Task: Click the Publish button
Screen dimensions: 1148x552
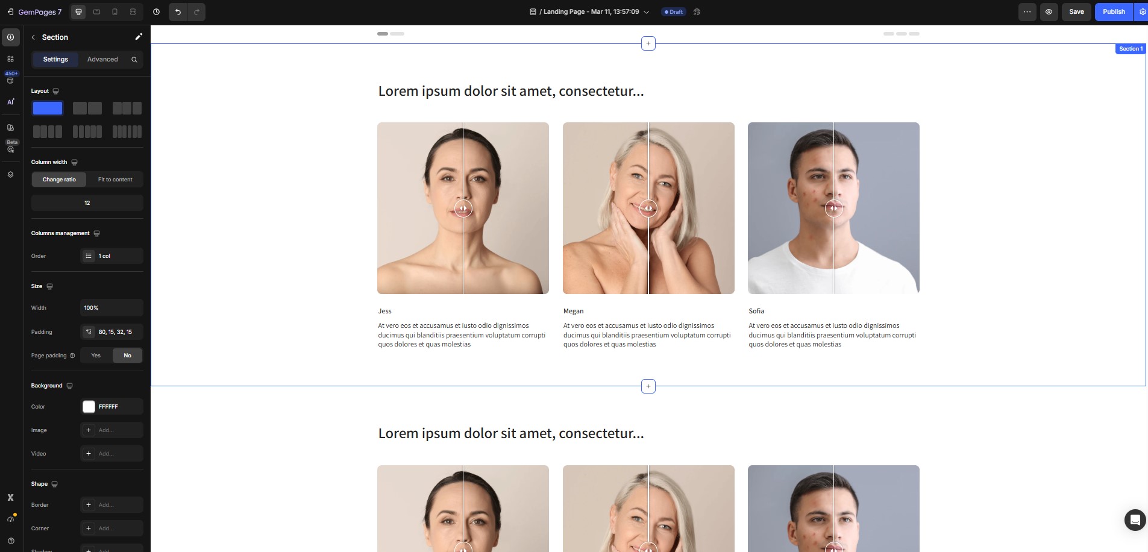Action: [1113, 12]
